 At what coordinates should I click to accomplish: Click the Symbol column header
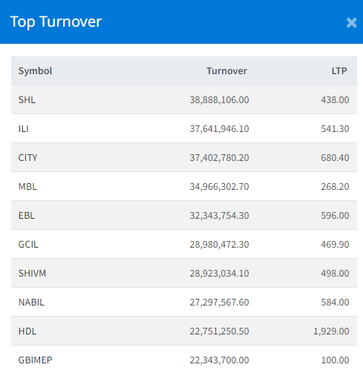35,71
